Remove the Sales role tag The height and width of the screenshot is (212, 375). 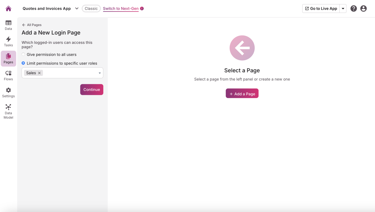pyautogui.click(x=39, y=73)
